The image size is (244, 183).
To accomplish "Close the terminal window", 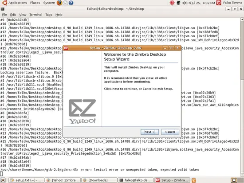I will pyautogui.click(x=240, y=9).
